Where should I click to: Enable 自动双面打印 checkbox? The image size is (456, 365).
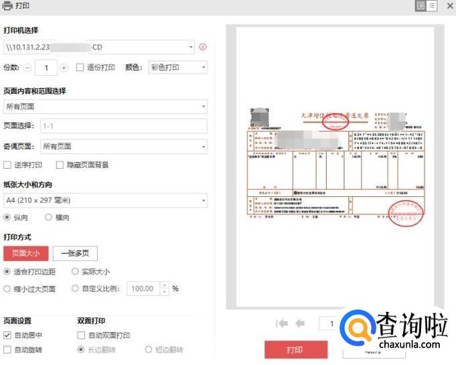(x=81, y=336)
